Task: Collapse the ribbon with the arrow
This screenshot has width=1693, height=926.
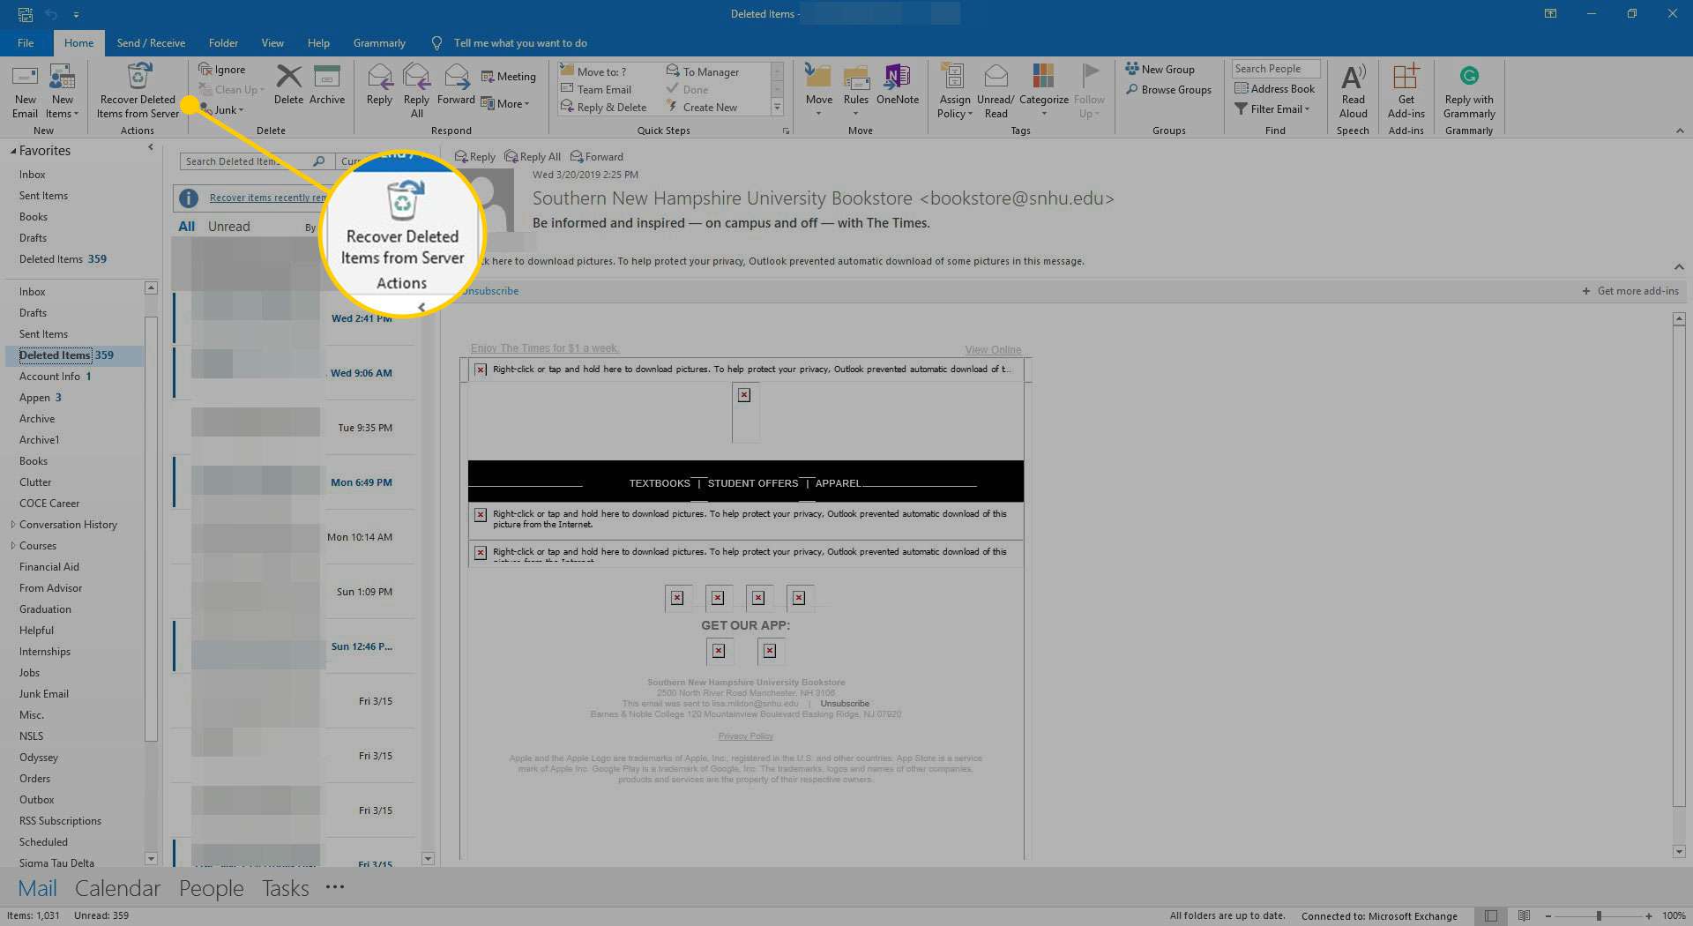Action: tap(1679, 131)
